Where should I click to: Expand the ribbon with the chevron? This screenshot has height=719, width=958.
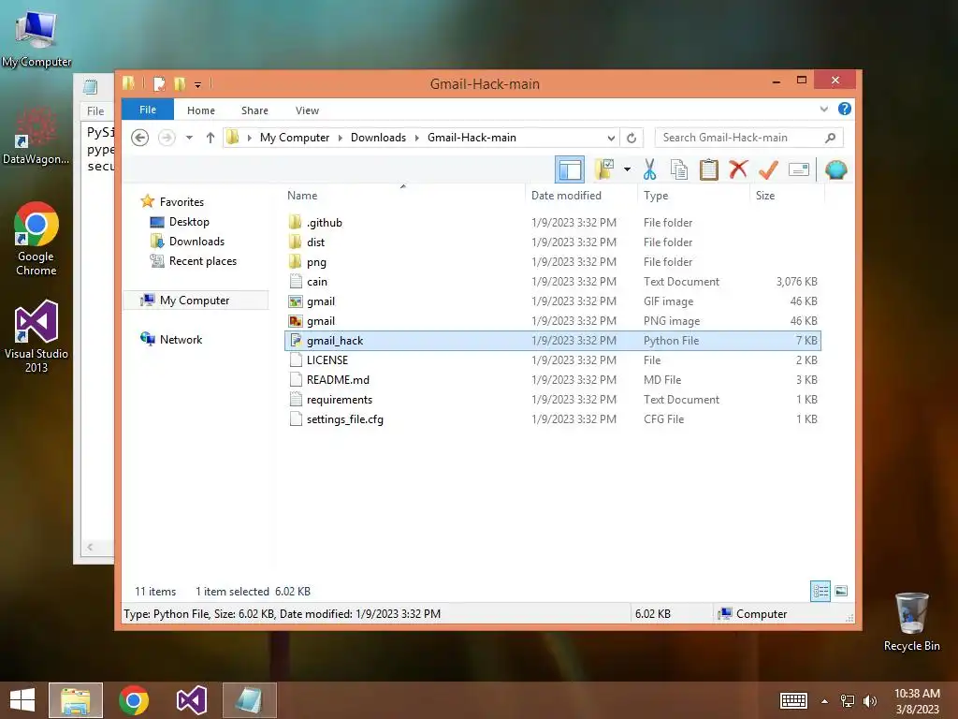tap(824, 109)
